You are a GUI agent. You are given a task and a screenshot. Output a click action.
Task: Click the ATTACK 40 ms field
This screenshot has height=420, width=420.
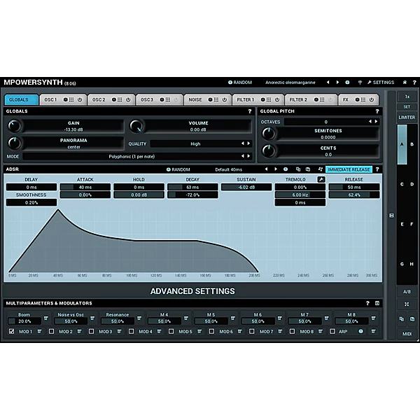(x=85, y=187)
